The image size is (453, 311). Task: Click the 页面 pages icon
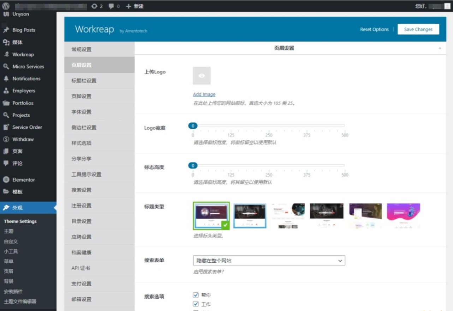click(6, 151)
